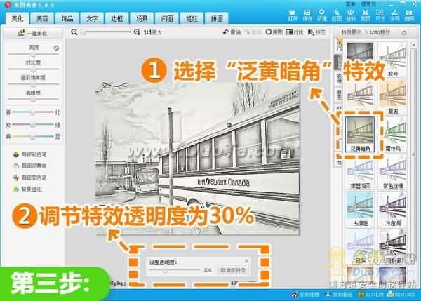Click the 旋转 (rotate) toolbar icon

(x=350, y=15)
